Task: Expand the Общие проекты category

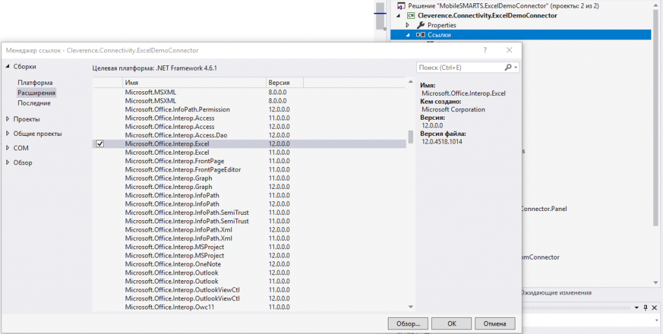Action: [8, 133]
